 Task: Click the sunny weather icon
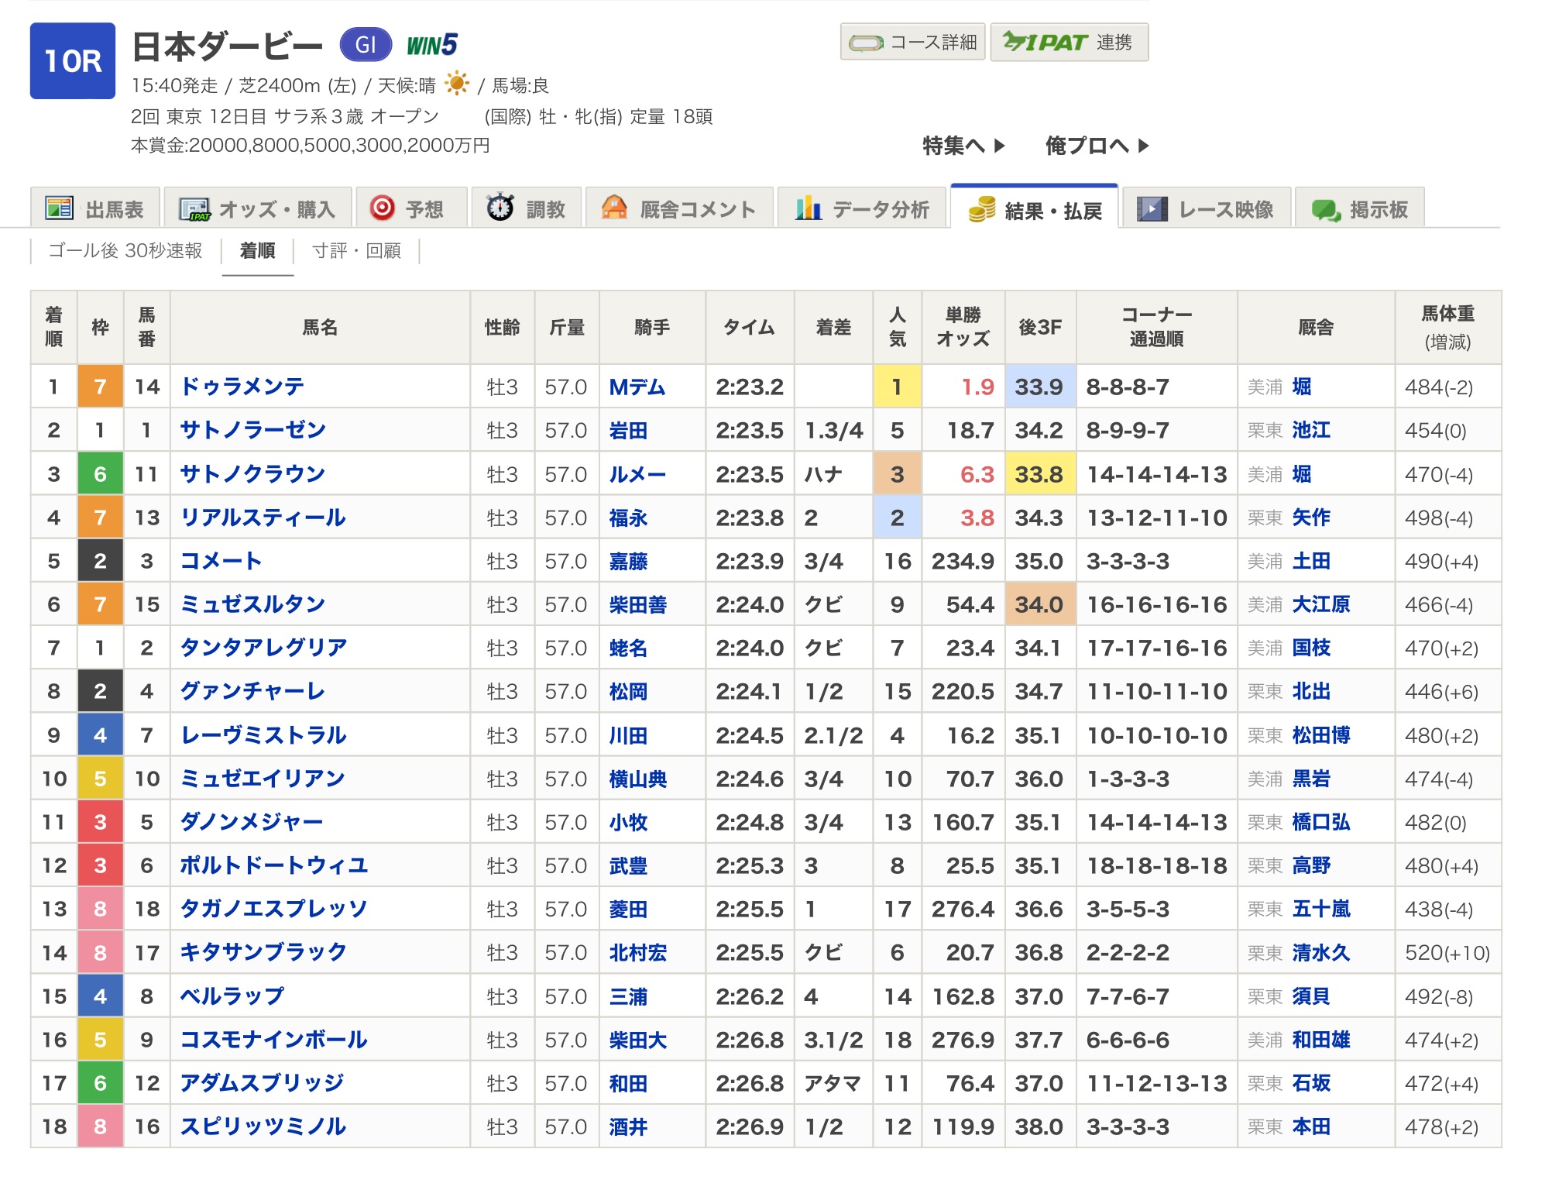pos(457,83)
